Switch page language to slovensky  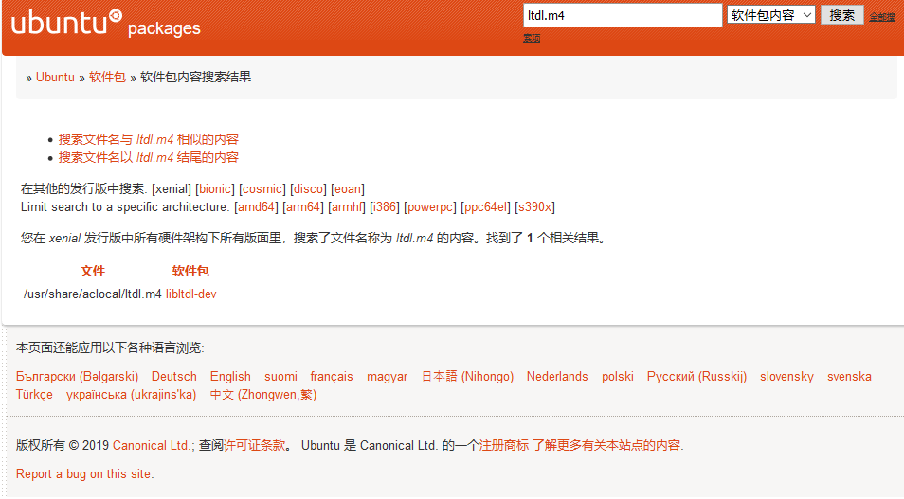tap(786, 376)
